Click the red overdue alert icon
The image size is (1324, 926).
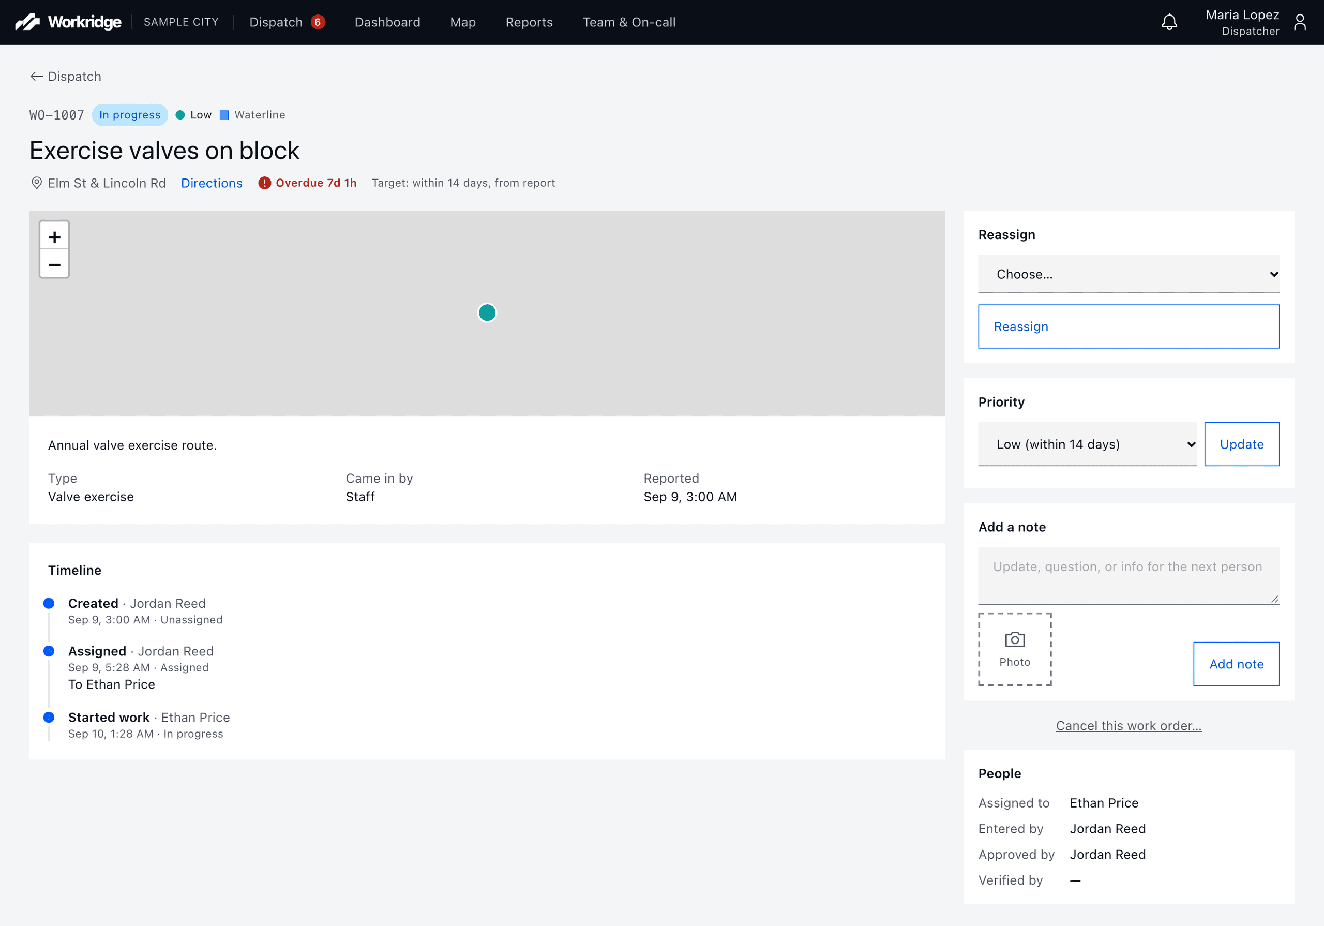point(264,183)
